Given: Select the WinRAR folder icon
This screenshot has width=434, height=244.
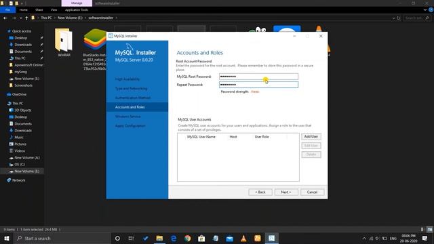Looking at the screenshot, I should click(x=64, y=42).
